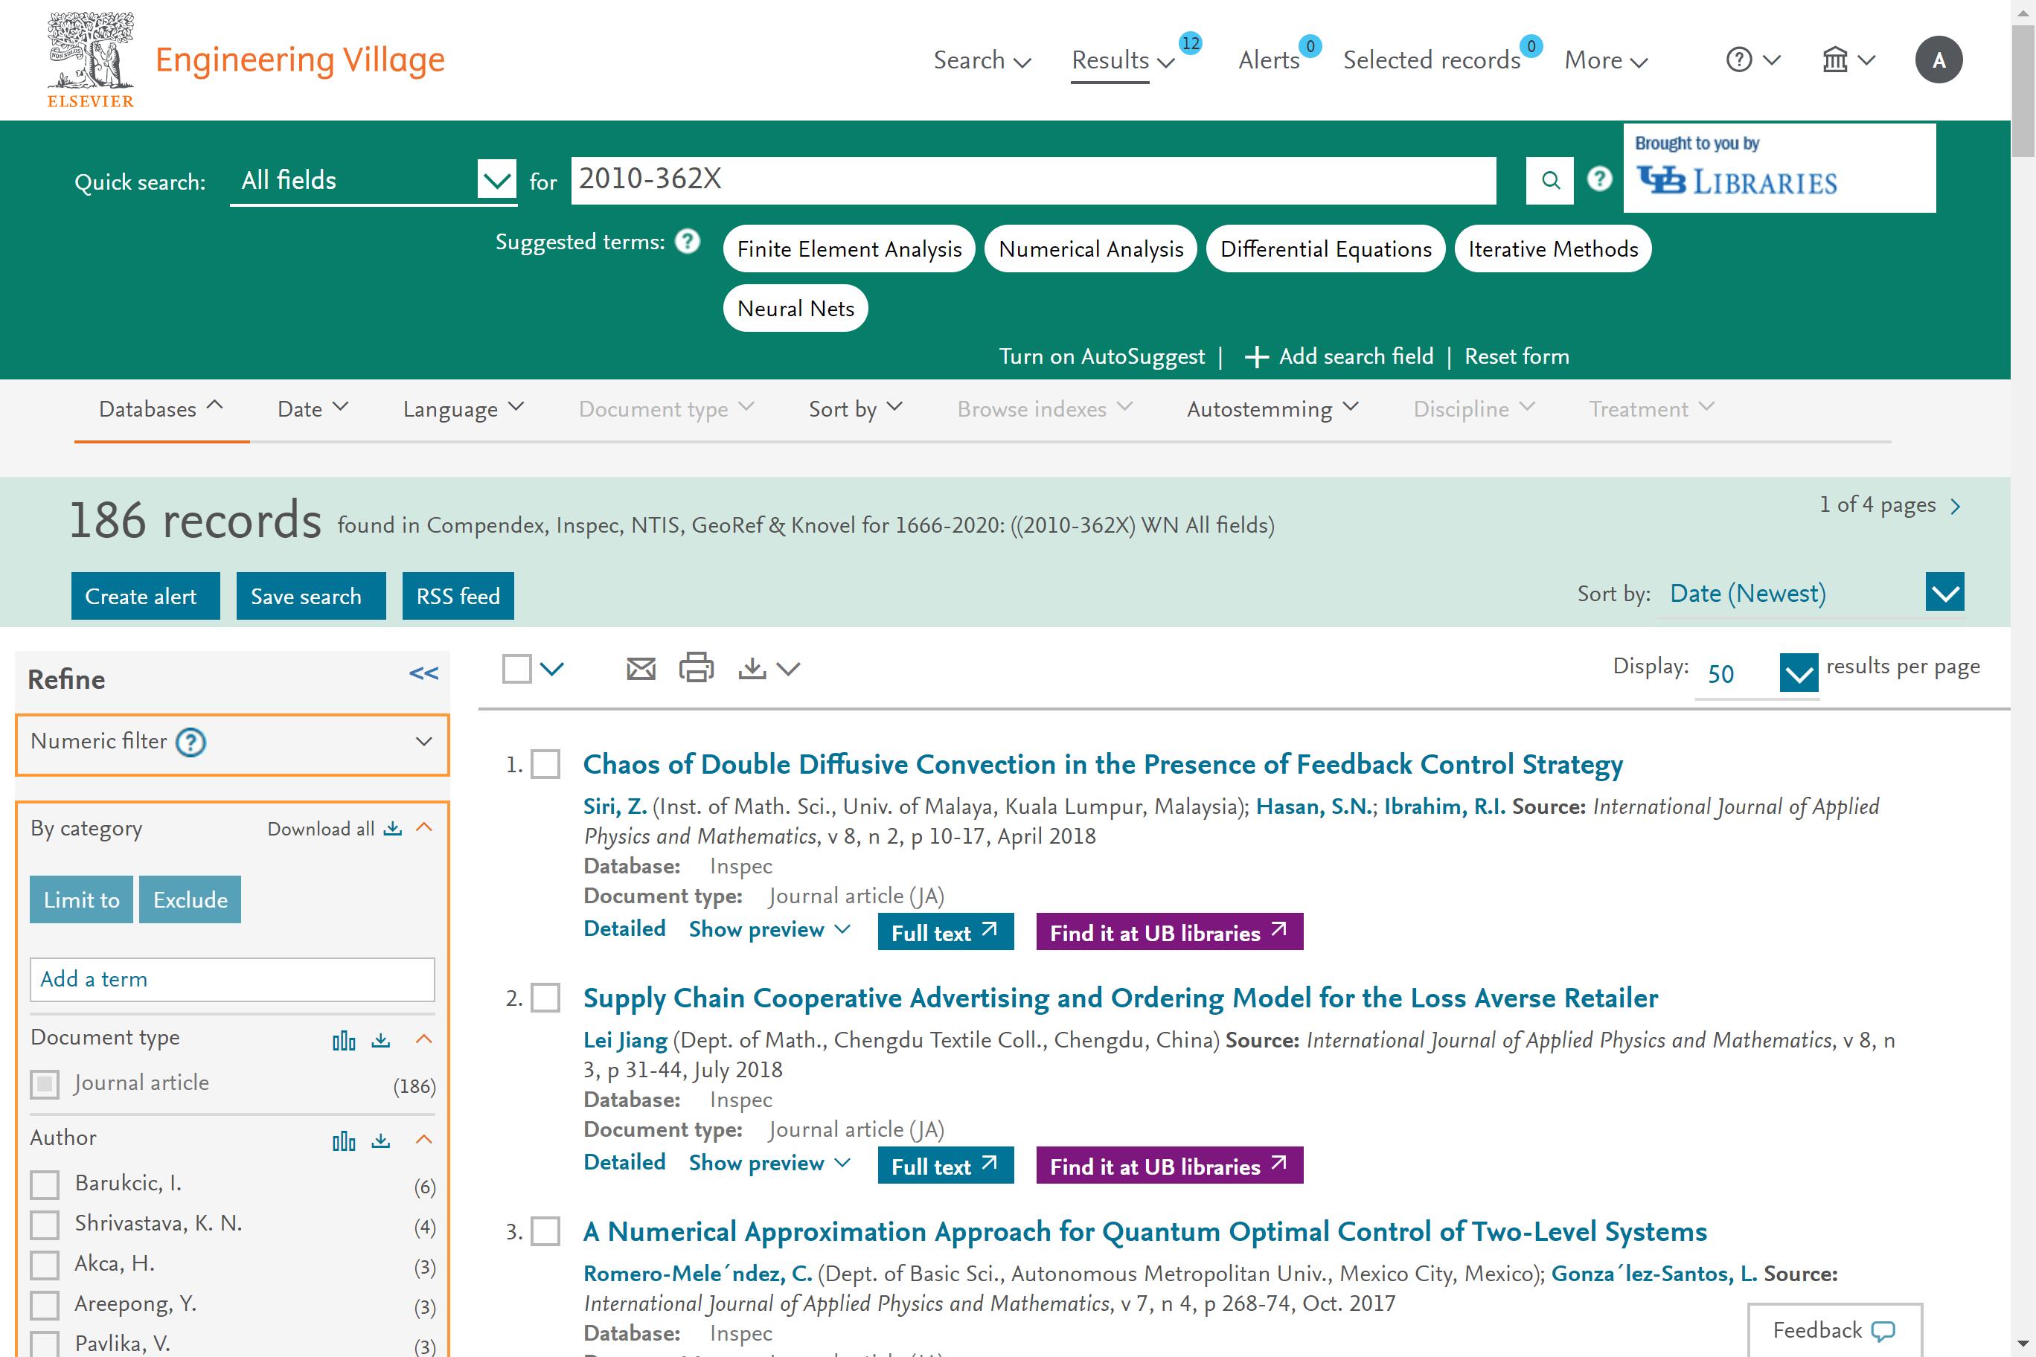Open the institution building icon menu
The height and width of the screenshot is (1357, 2036).
tap(1848, 60)
